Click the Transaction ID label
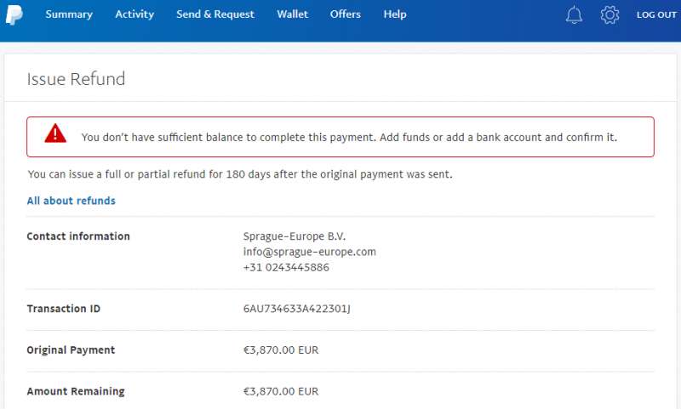Screen dimensions: 681x409 63,309
